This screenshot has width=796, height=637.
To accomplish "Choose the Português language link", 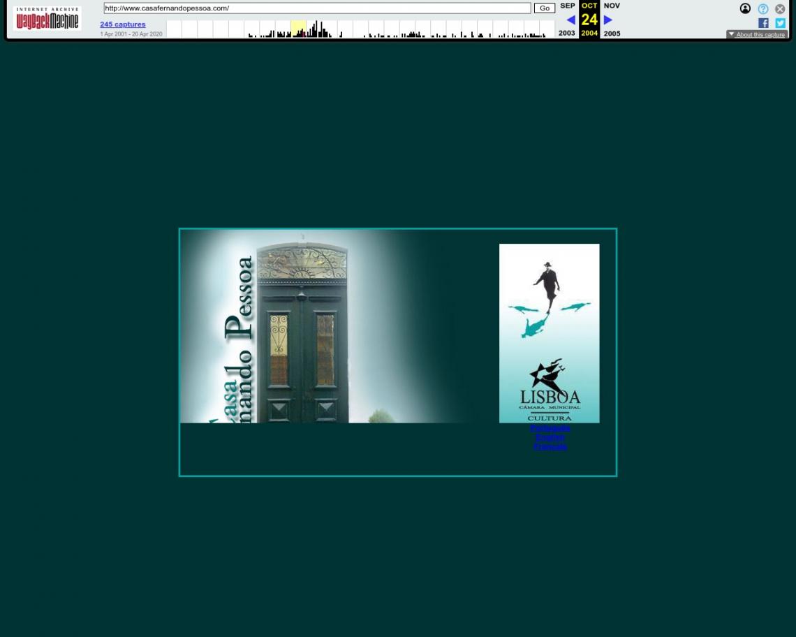I will pos(550,427).
